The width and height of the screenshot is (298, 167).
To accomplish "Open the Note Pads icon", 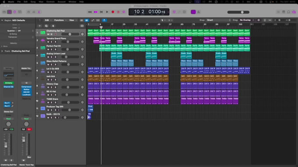I will pos(284,12).
